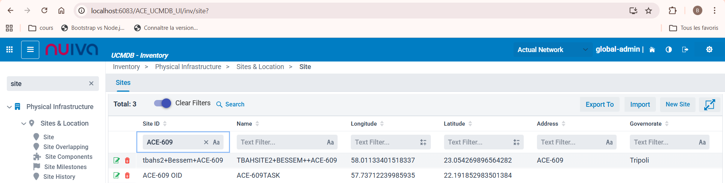Select the Sites tab

(x=123, y=83)
